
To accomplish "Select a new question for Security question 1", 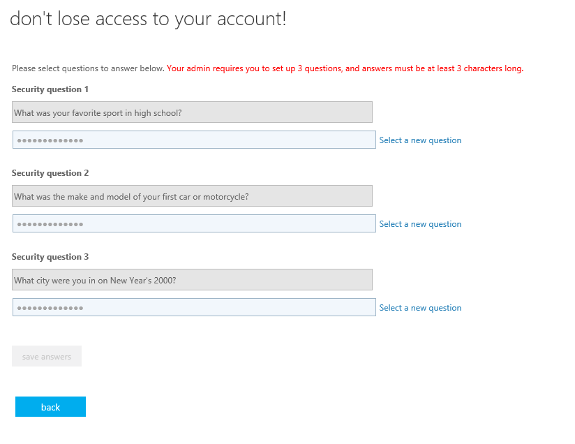I will point(420,140).
